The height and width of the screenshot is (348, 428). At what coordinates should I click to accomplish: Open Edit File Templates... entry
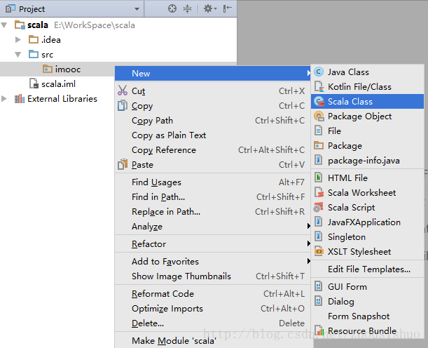point(367,269)
